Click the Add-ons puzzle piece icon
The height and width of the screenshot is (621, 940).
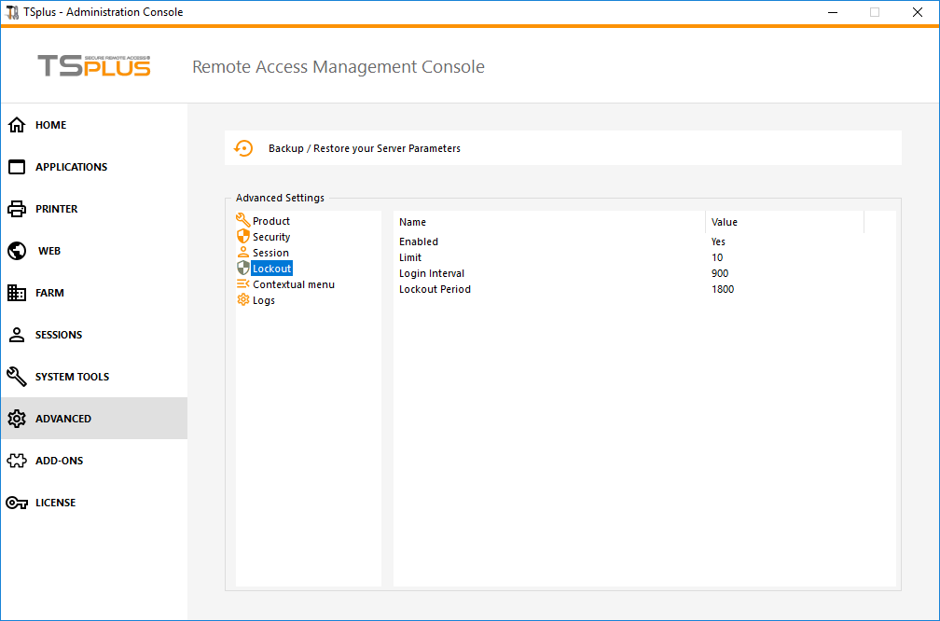click(x=17, y=461)
